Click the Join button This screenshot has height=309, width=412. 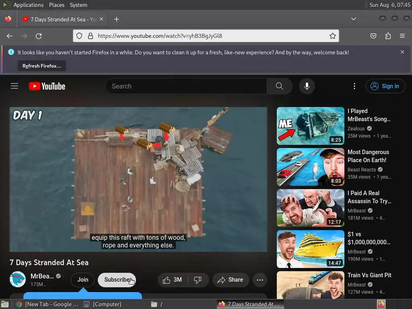click(x=83, y=280)
